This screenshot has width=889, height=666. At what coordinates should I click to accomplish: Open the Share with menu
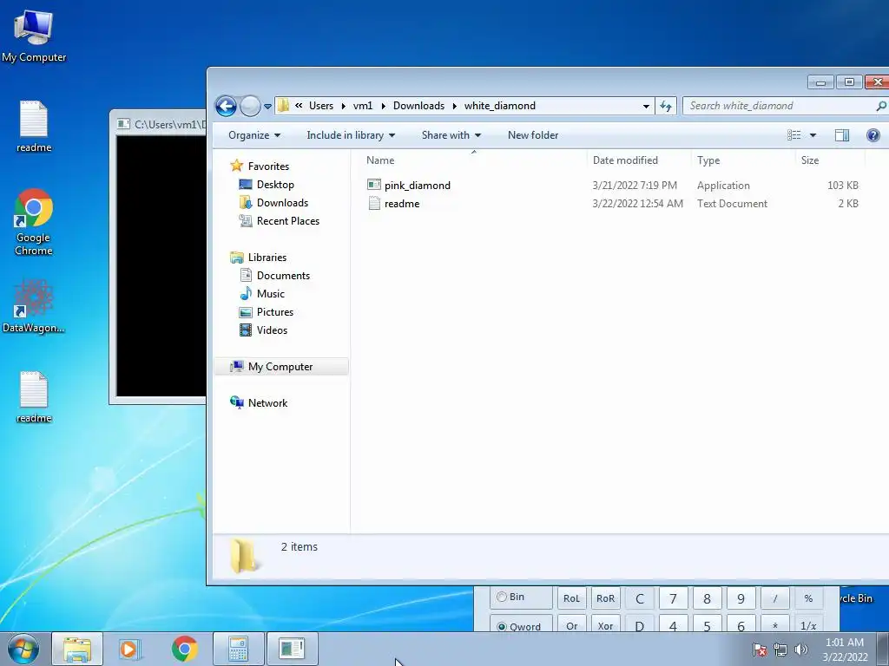pos(451,135)
